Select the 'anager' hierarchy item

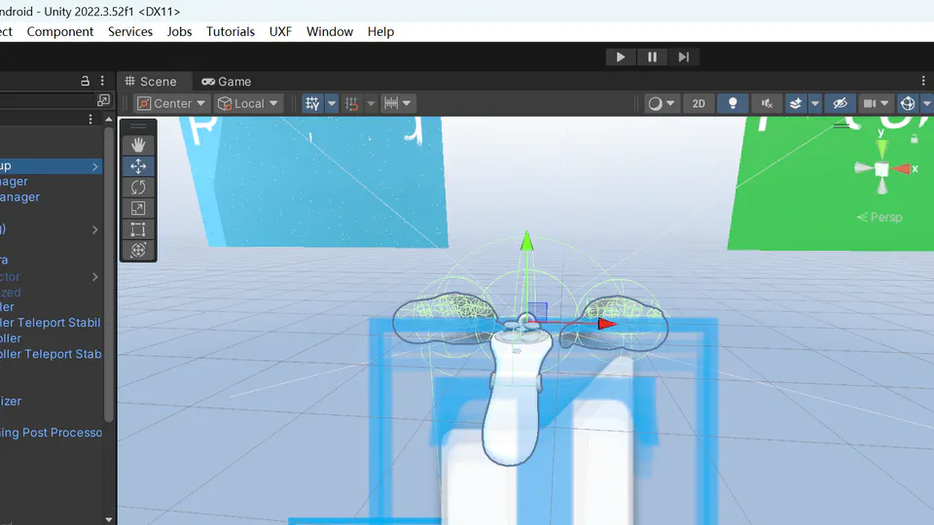click(19, 197)
